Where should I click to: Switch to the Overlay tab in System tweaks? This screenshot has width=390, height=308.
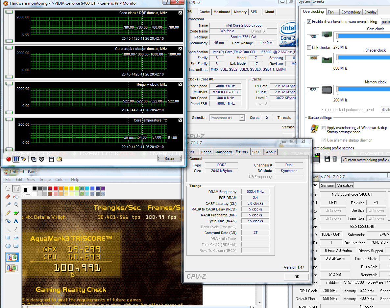tap(370, 12)
